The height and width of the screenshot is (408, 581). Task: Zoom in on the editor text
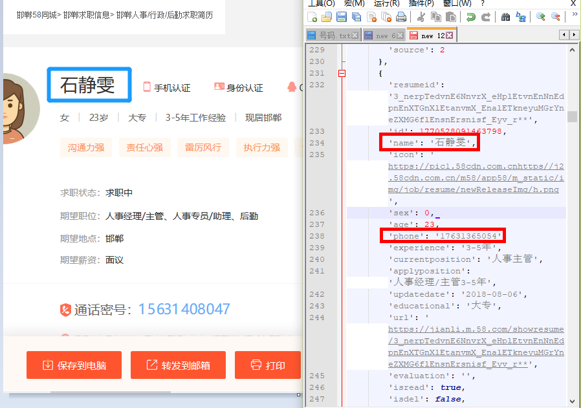click(x=541, y=17)
